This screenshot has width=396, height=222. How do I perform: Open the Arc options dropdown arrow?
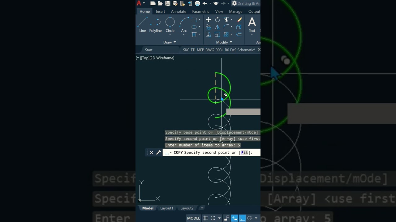pos(184,35)
